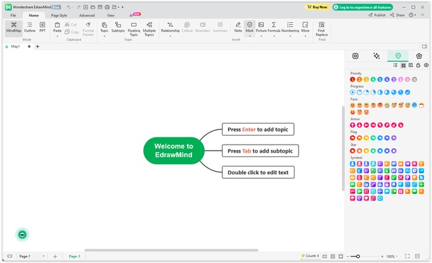The height and width of the screenshot is (263, 432).
Task: Open the clipart panel tab
Action: pyautogui.click(x=419, y=56)
